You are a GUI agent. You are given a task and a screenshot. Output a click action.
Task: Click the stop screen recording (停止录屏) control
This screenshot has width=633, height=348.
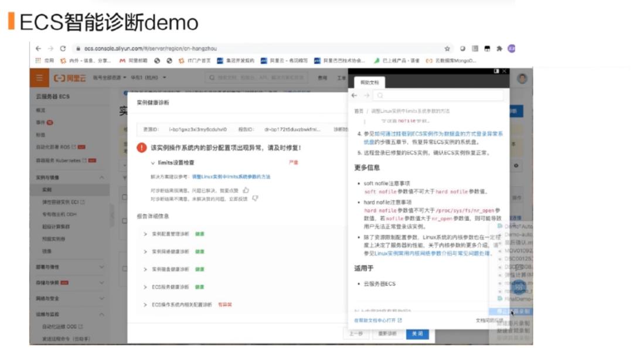[516, 311]
